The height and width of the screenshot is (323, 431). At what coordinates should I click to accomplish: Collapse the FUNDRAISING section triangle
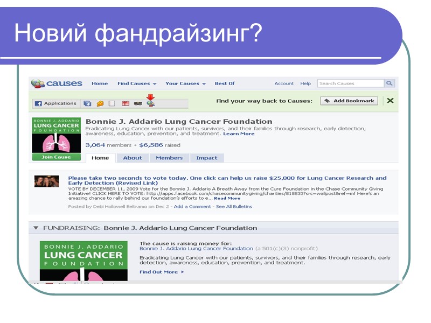36,228
